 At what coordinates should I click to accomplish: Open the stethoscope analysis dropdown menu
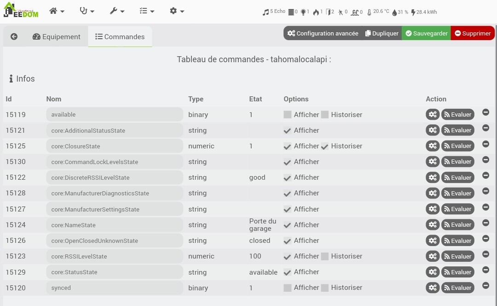(87, 11)
